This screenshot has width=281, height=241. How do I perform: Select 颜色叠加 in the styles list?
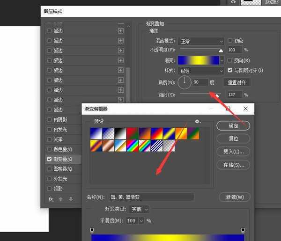pos(63,149)
